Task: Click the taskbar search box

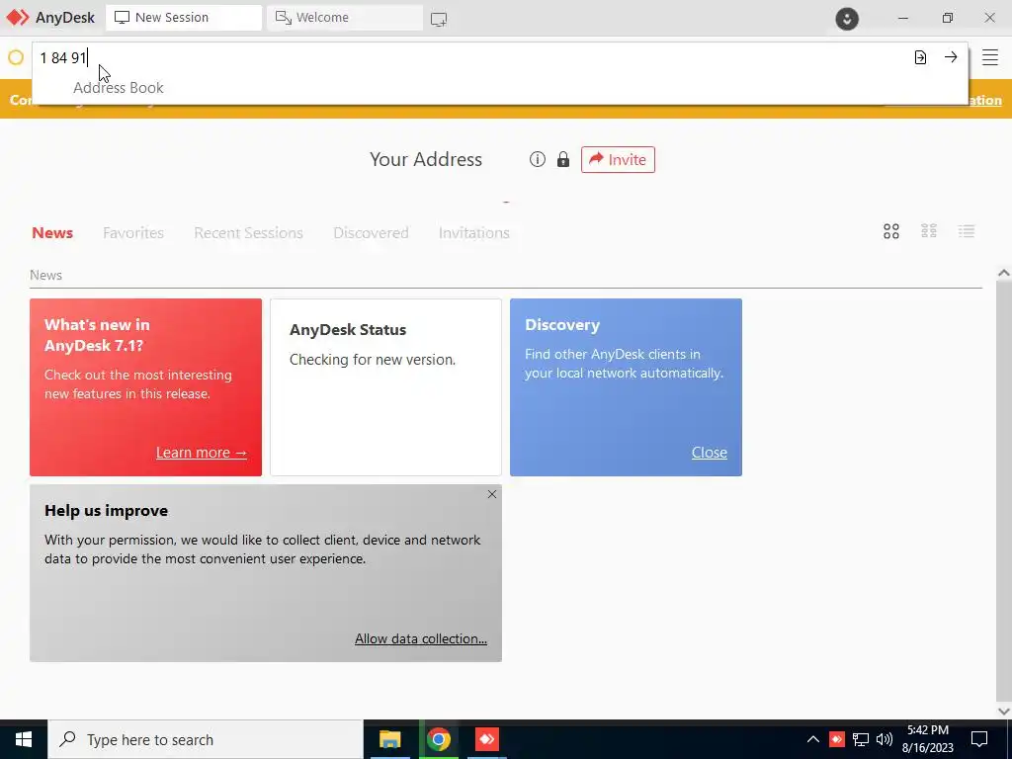Action: pos(206,739)
